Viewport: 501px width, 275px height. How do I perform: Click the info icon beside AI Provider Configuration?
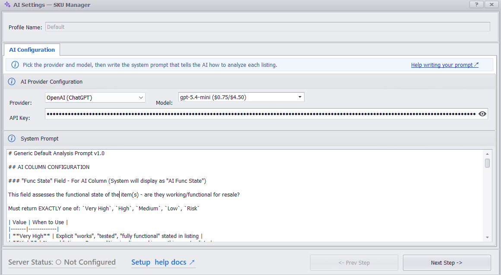12,81
